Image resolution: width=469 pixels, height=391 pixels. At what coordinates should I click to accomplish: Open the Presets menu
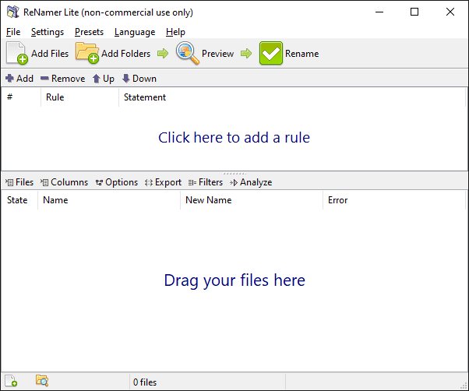click(x=89, y=32)
